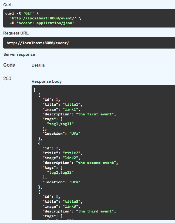This screenshot has width=175, height=223.
Task: Click the id value 2 in response
Action: tap(57, 148)
